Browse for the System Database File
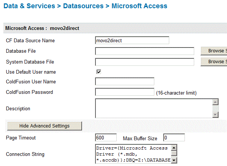The image size is (227, 166). (214, 62)
